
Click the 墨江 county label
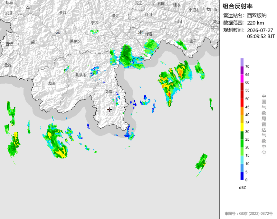coord(116,16)
